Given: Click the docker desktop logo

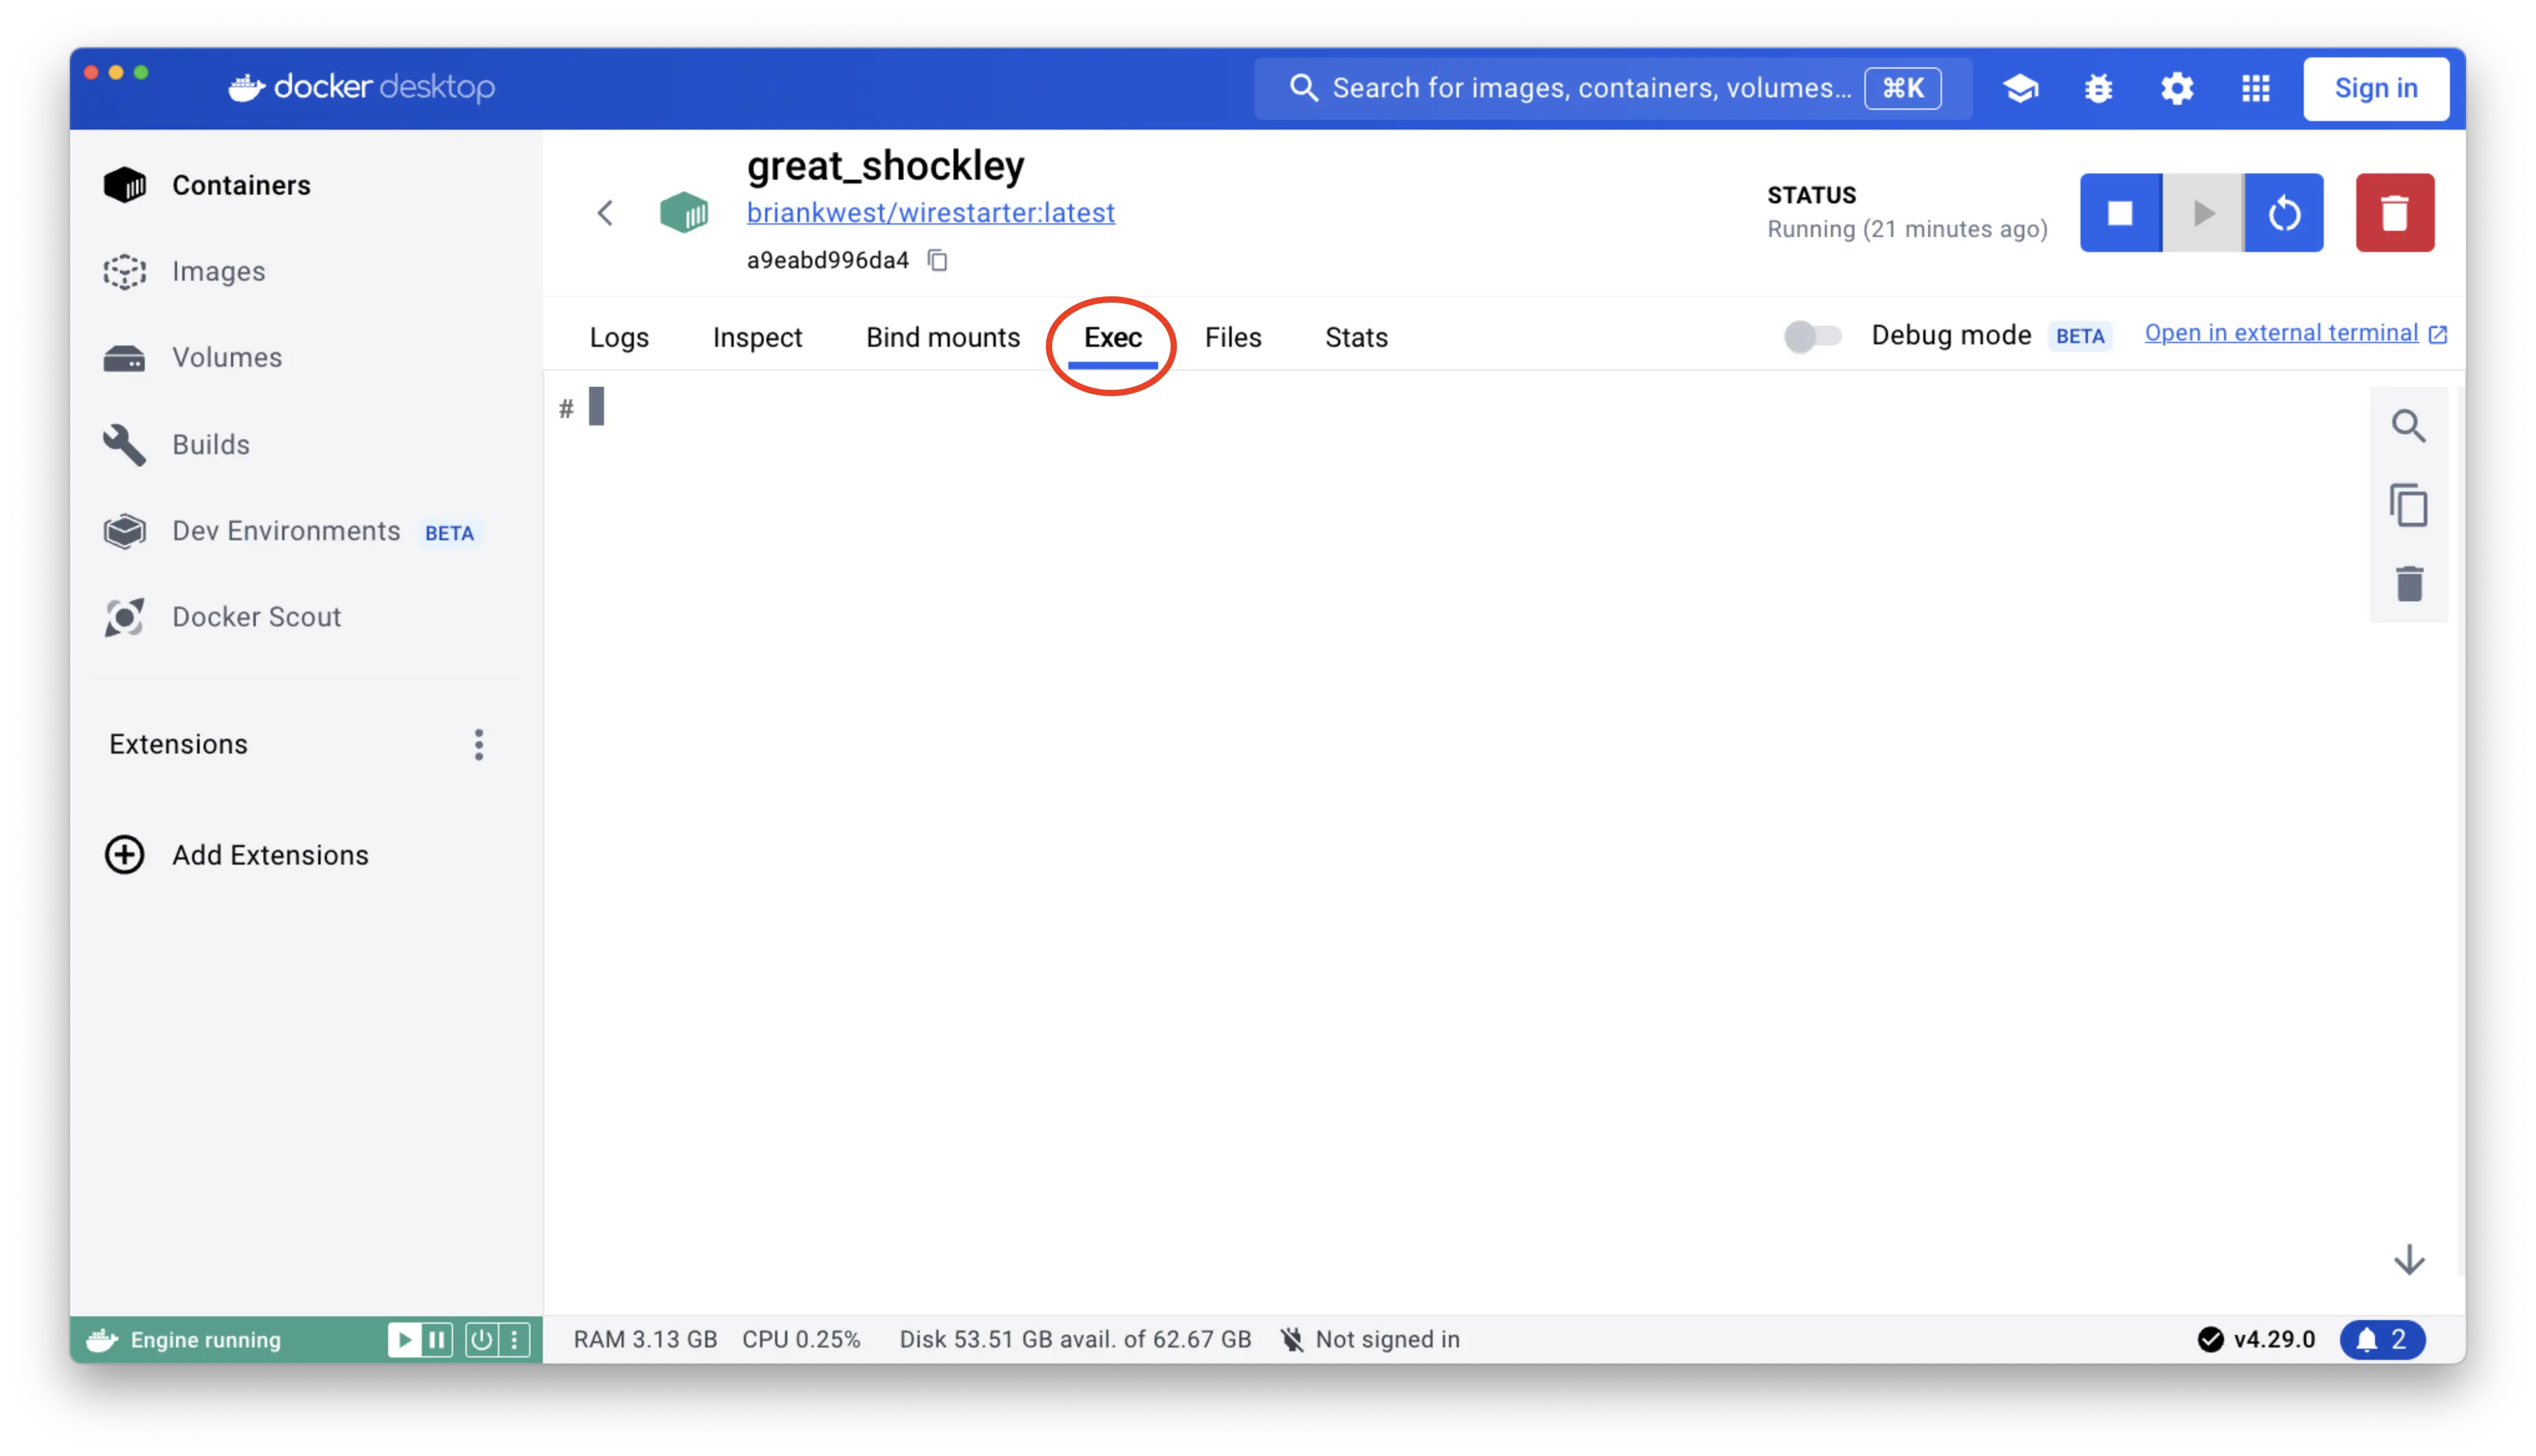Looking at the screenshot, I should [x=362, y=87].
